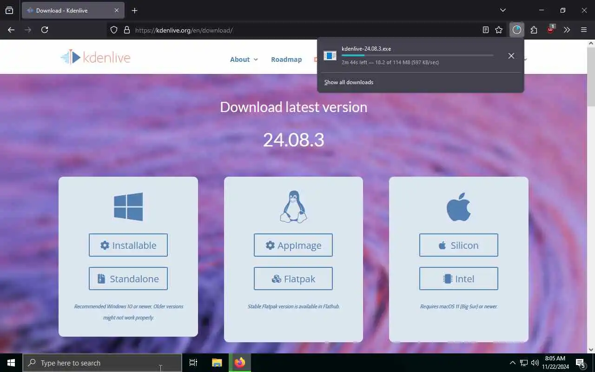
Task: Open the Roadmap page
Action: [x=286, y=60]
